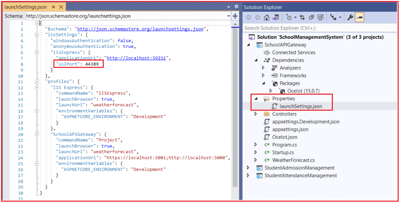Select Ocelot.json in Solution Explorer
This screenshot has width=400, height=203.
[x=284, y=137]
